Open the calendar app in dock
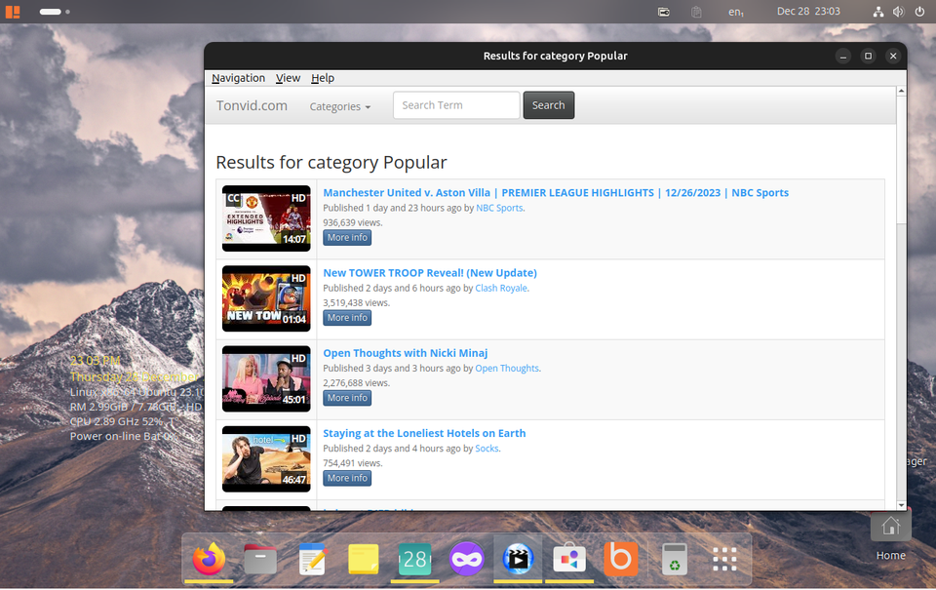Viewport: 936px width, 590px height. 415,559
